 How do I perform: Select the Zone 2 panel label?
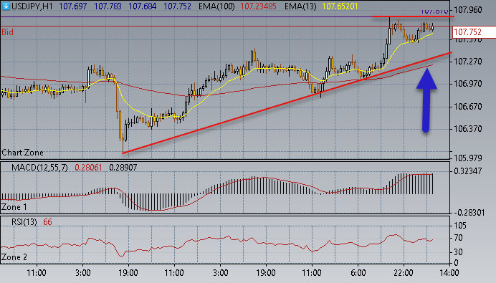point(14,257)
